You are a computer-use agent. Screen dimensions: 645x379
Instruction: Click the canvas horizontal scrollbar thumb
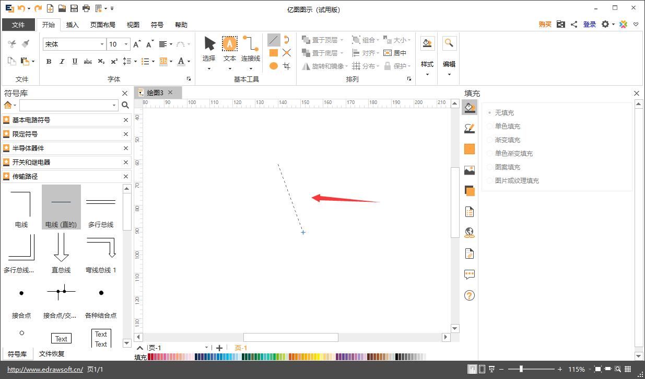[x=290, y=337]
